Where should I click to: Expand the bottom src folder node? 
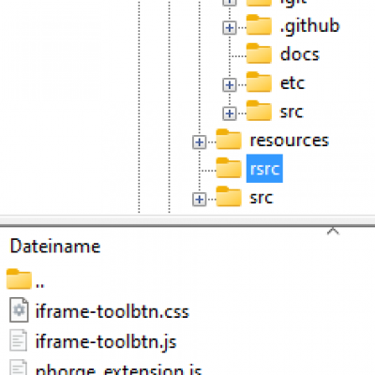pos(200,199)
